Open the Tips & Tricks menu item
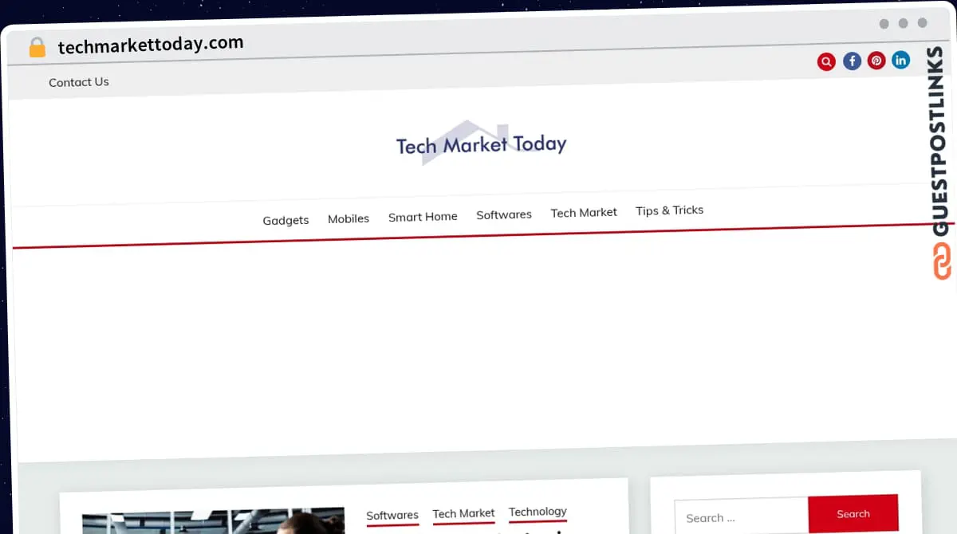The image size is (957, 534). pos(669,210)
